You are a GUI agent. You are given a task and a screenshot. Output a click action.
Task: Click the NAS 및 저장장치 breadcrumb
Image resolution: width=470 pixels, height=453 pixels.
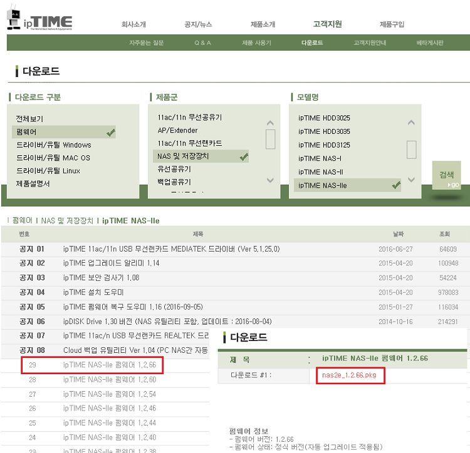(x=67, y=220)
